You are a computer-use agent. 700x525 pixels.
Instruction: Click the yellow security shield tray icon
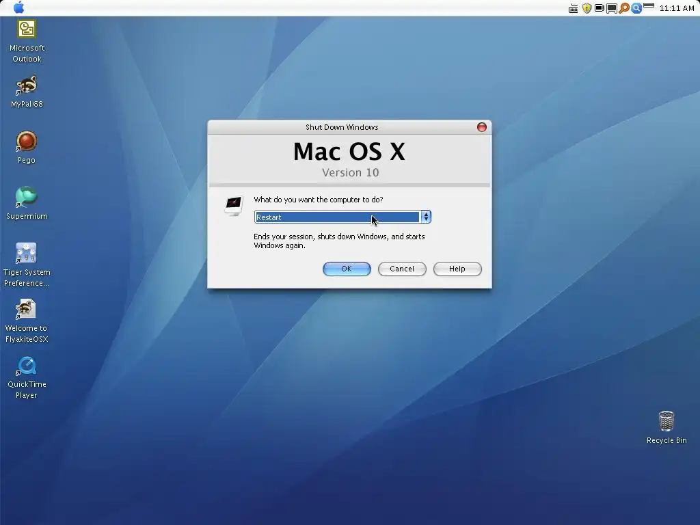587,8
